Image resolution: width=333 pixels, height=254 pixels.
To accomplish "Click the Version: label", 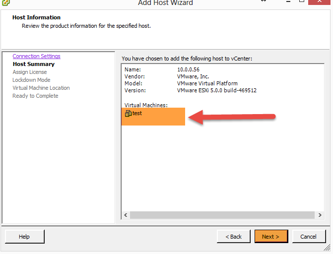I will (135, 90).
